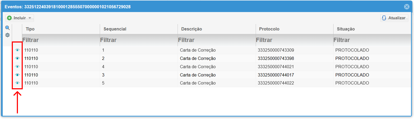
Task: Click the eye icon for sequencial 1
Action: click(17, 50)
